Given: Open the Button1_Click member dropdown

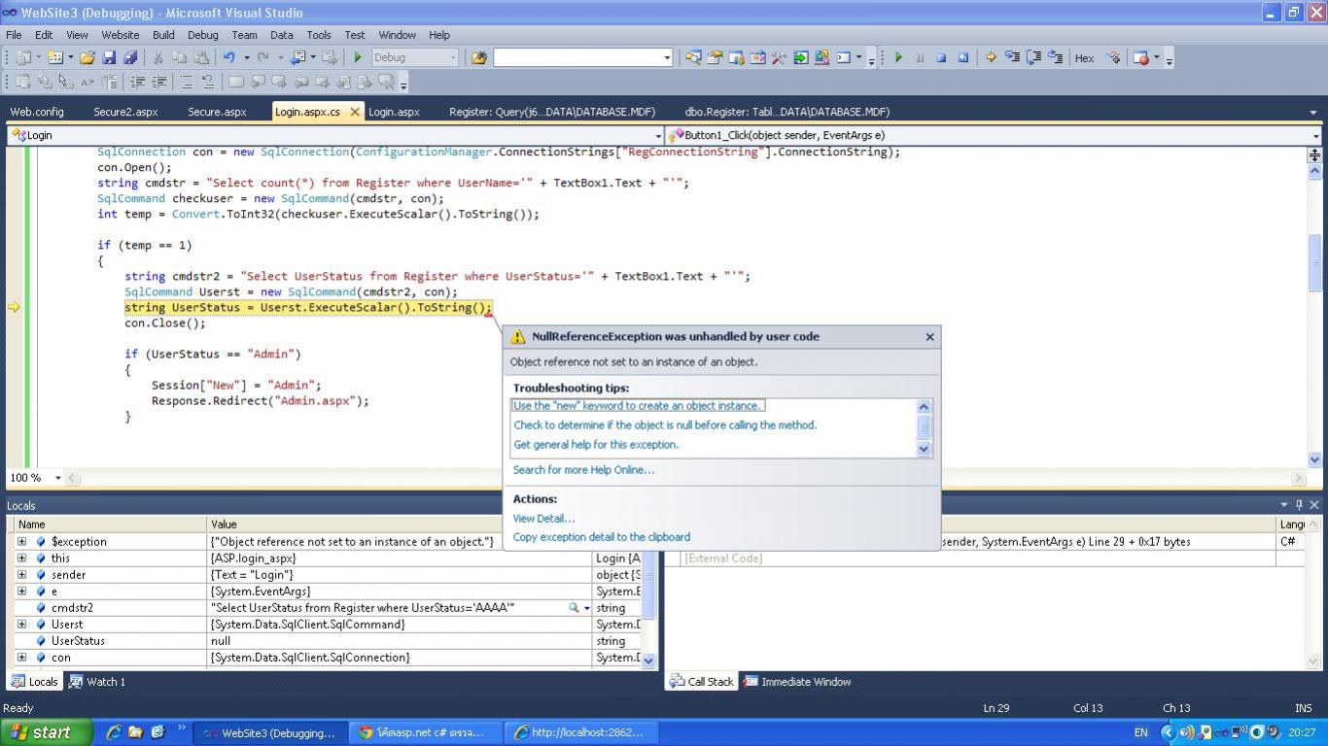Looking at the screenshot, I should (x=1315, y=136).
